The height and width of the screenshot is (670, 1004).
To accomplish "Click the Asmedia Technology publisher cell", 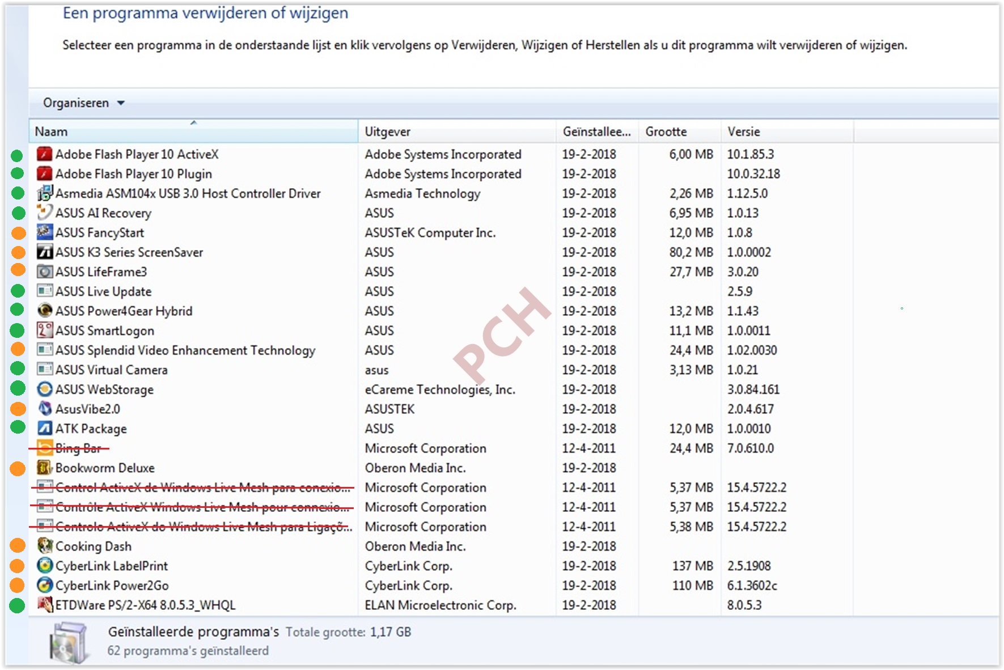I will point(422,193).
